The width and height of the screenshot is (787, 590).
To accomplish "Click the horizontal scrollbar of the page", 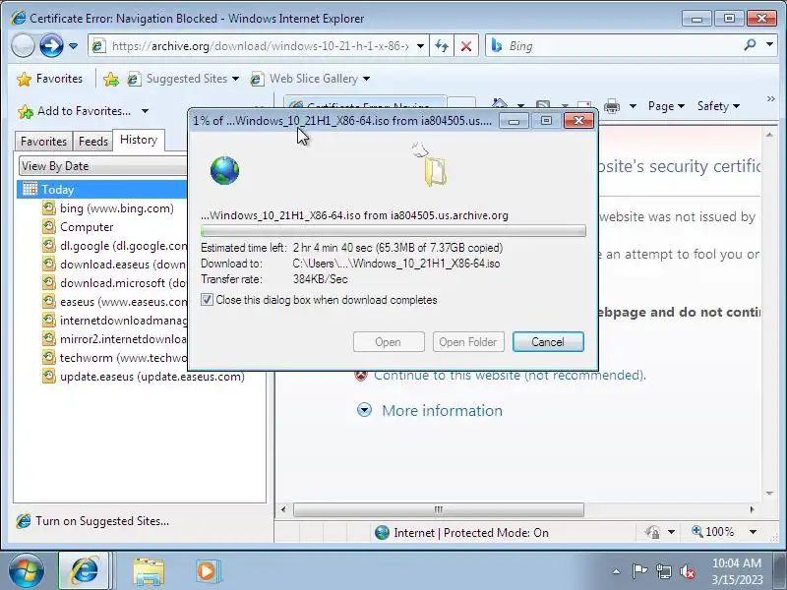I will (x=438, y=509).
